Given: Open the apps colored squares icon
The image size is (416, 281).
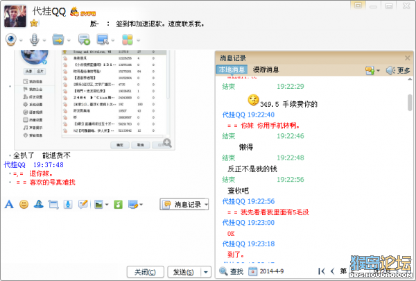Looking at the screenshot, I should point(128,40).
